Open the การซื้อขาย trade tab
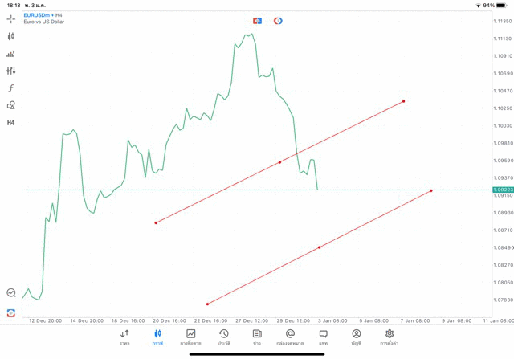 [191, 337]
